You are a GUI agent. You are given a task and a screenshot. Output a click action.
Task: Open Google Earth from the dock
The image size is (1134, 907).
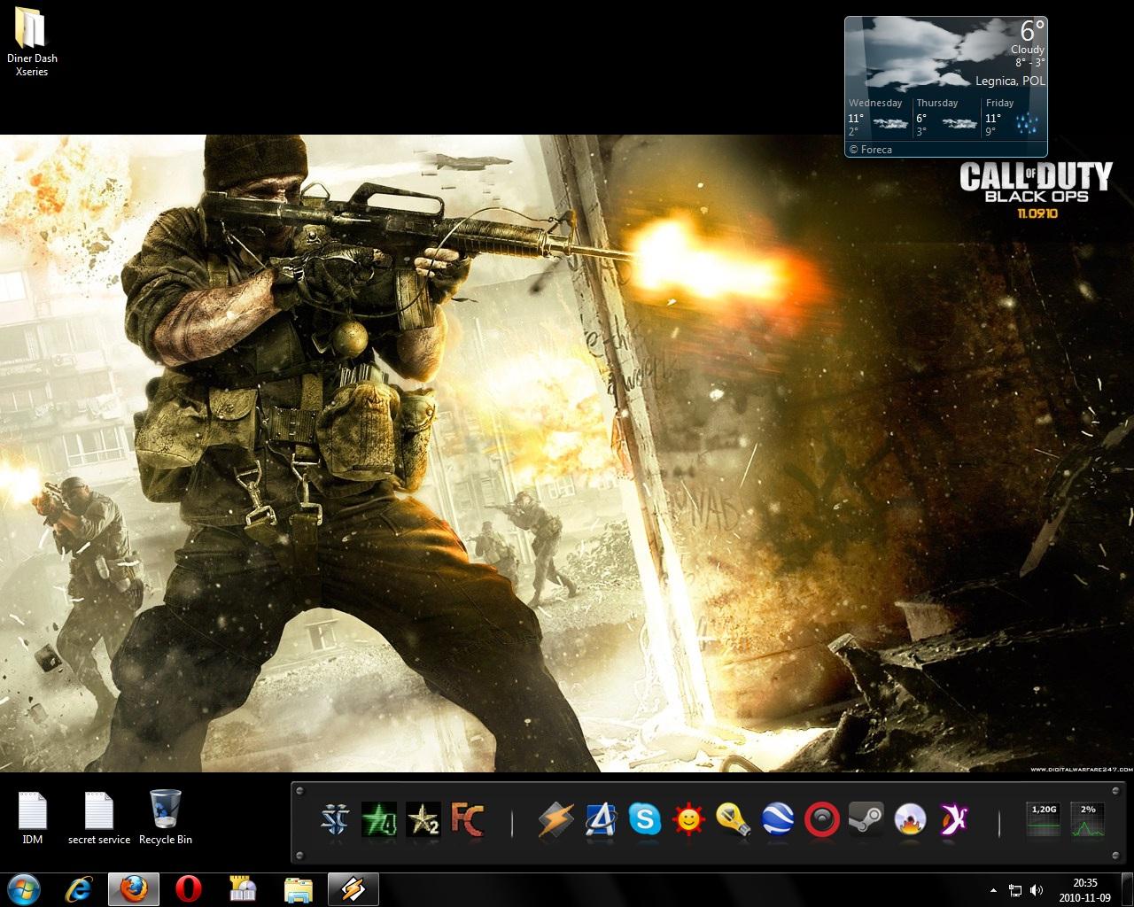click(x=778, y=820)
